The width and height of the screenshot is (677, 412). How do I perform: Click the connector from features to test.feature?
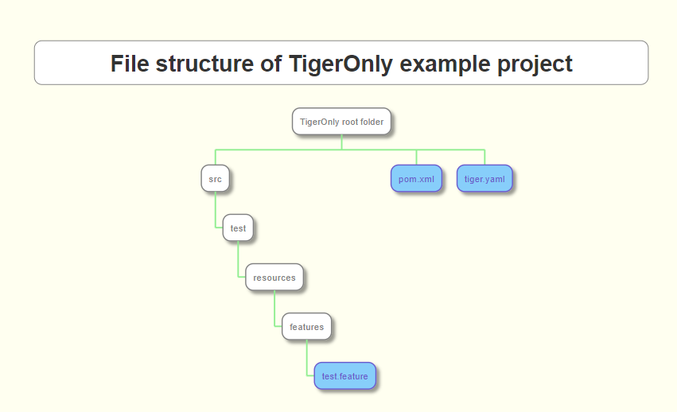pyautogui.click(x=306, y=358)
